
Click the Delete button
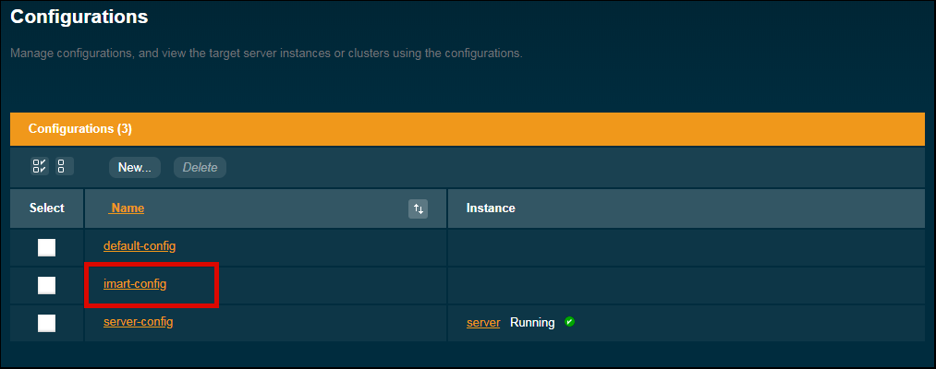pos(200,167)
